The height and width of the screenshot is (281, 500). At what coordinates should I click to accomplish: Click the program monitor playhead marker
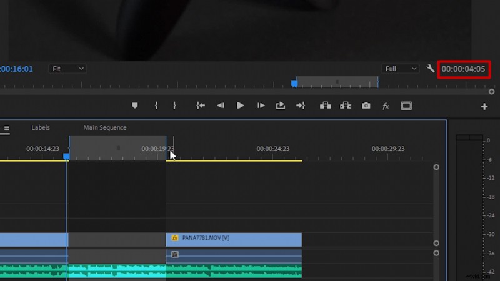pos(294,84)
